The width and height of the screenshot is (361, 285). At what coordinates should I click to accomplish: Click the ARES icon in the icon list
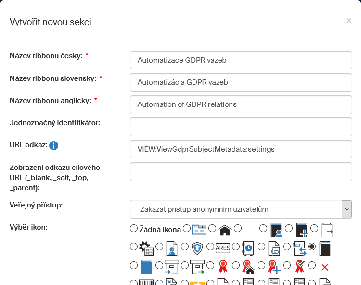(x=223, y=248)
